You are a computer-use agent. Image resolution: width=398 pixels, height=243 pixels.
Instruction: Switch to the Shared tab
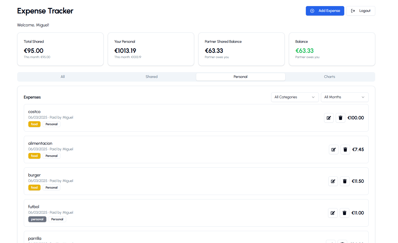pyautogui.click(x=152, y=77)
